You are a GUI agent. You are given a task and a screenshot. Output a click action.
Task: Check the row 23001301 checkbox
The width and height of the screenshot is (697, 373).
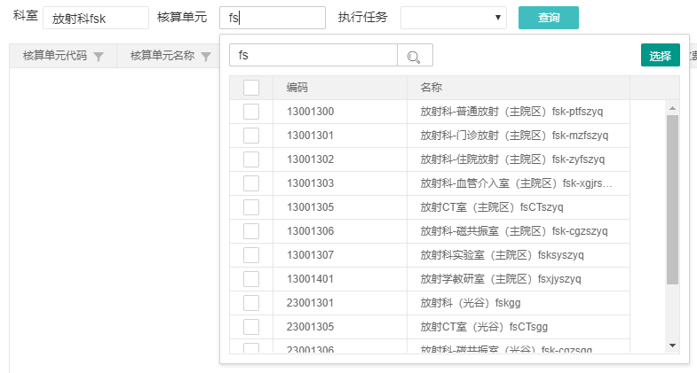coord(251,303)
